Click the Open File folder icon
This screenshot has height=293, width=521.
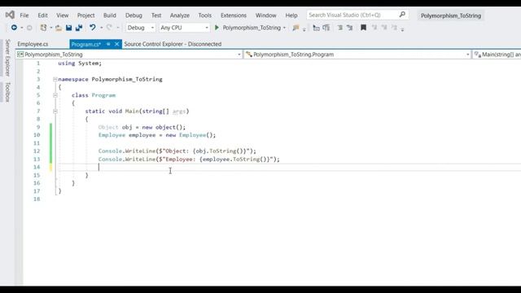click(59, 28)
